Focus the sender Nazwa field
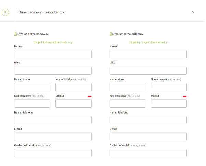 53,54
